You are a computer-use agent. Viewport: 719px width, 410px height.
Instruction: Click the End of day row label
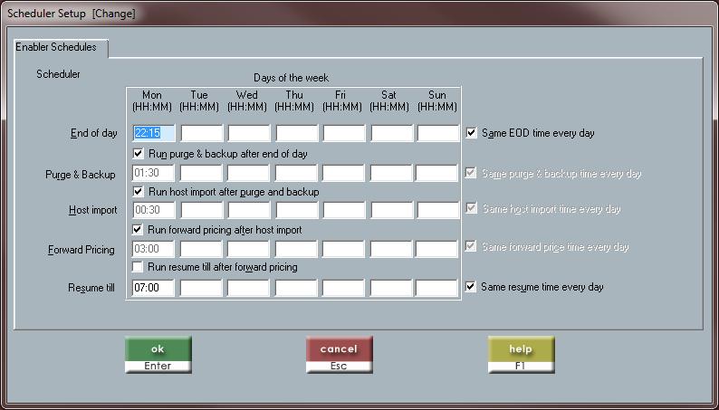[93, 133]
